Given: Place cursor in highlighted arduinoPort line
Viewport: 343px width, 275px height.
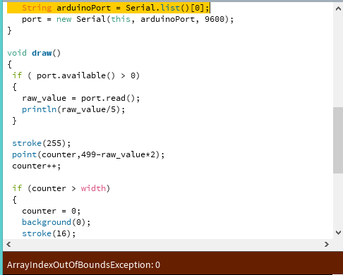Looking at the screenshot, I should [109, 8].
